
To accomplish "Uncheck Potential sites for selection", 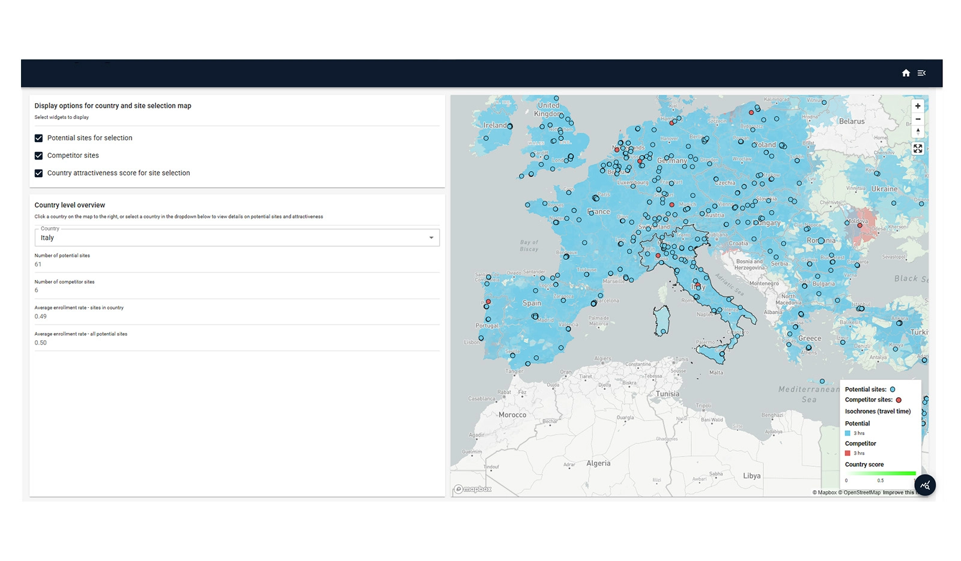I will [39, 138].
